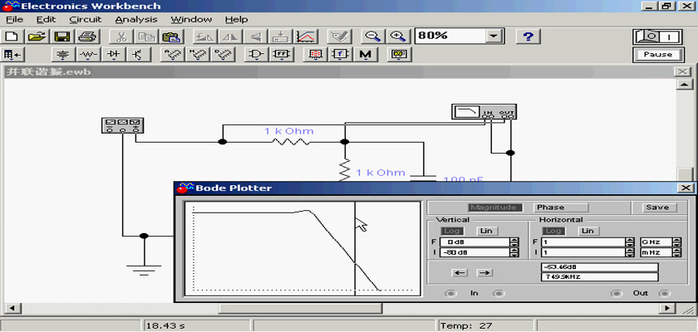
Task: Switch Bode Plotter to Magnitude
Action: click(495, 207)
